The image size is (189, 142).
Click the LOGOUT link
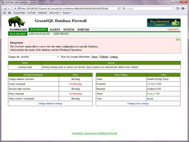[173, 30]
